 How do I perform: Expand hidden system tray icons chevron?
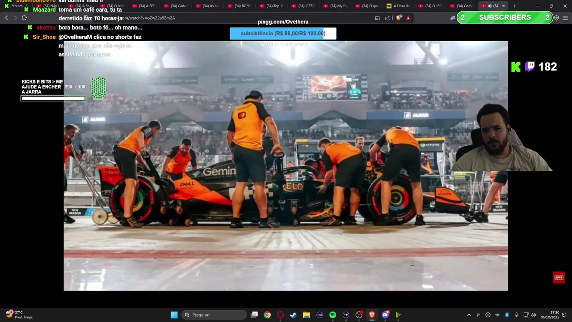(x=468, y=315)
